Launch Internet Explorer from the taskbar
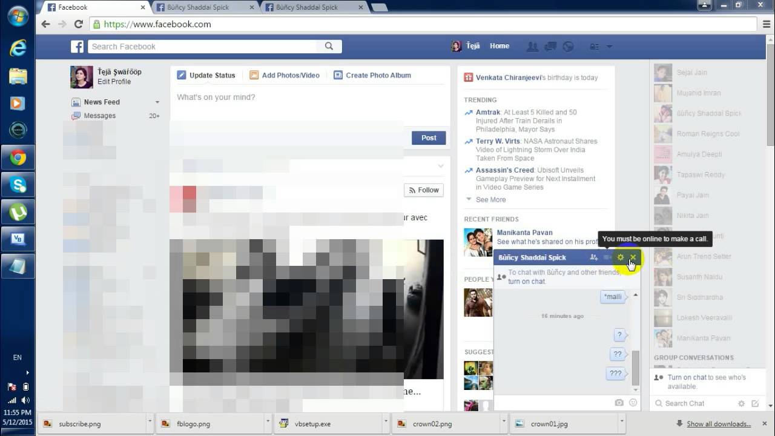The height and width of the screenshot is (436, 775). [18, 47]
